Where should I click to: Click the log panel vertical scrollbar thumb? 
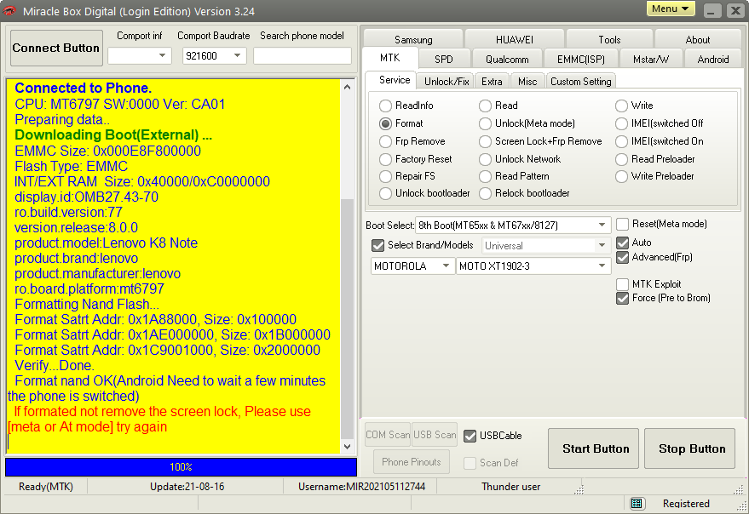coord(348,318)
